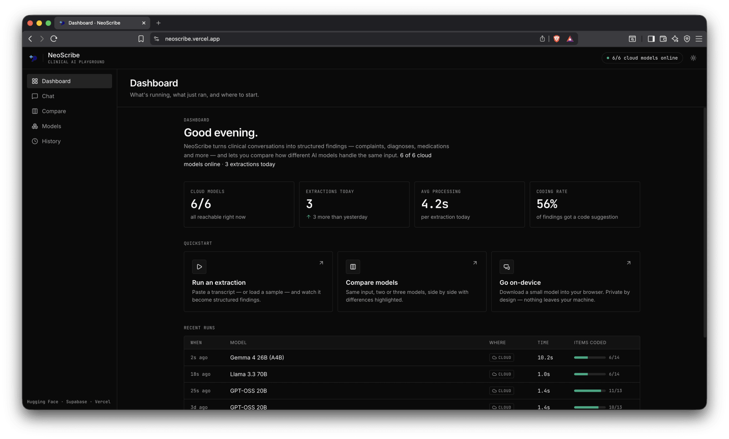The width and height of the screenshot is (729, 439).
Task: Reload the page with the refresh icon
Action: tap(54, 39)
